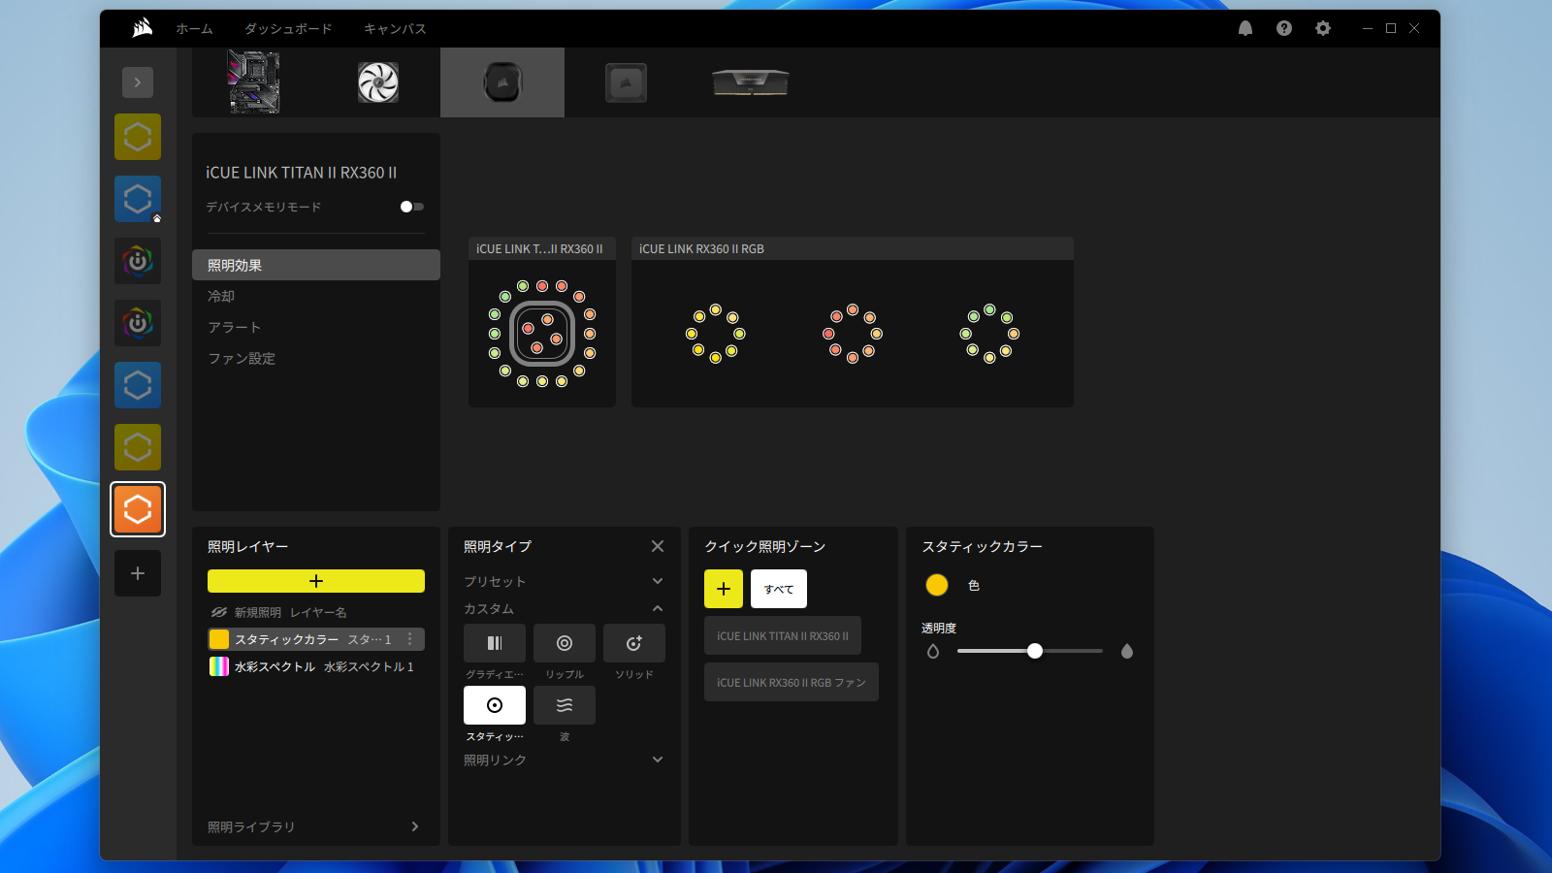This screenshot has height=873, width=1552.
Task: Select the orange profile icon in sidebar
Action: click(x=138, y=509)
